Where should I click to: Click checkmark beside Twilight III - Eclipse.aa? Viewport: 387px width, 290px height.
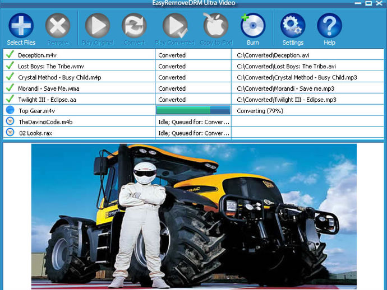point(10,99)
